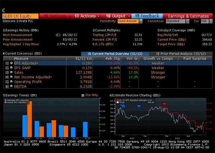Image resolution: width=215 pixels, height=153 pixels.
Task: Toggle the S1s Only checkbox
Action: tap(83, 95)
